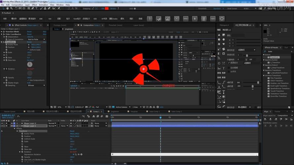The image size is (294, 165).
Task: Open the Animation menu
Action: pyautogui.click(x=43, y=5)
